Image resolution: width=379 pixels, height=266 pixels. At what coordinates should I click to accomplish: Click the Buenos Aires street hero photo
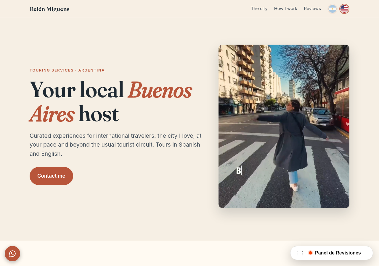point(284,126)
